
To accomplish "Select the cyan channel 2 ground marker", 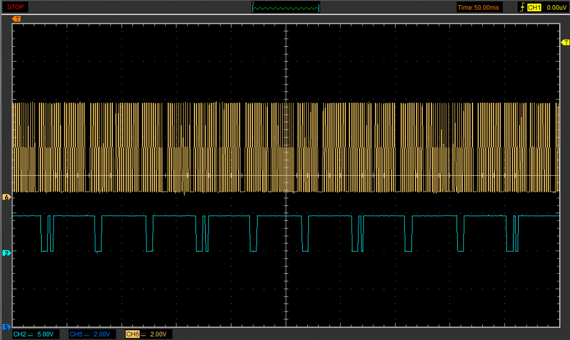I will (x=7, y=253).
